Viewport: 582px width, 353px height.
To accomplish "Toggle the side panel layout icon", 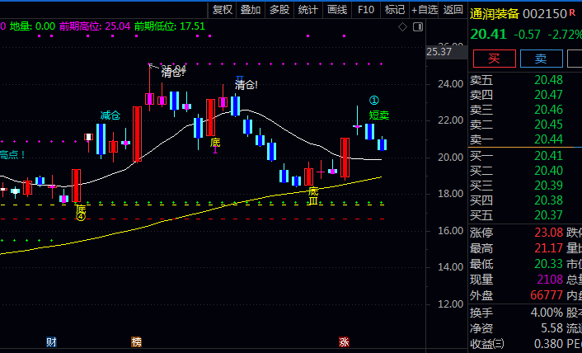I will (x=417, y=27).
